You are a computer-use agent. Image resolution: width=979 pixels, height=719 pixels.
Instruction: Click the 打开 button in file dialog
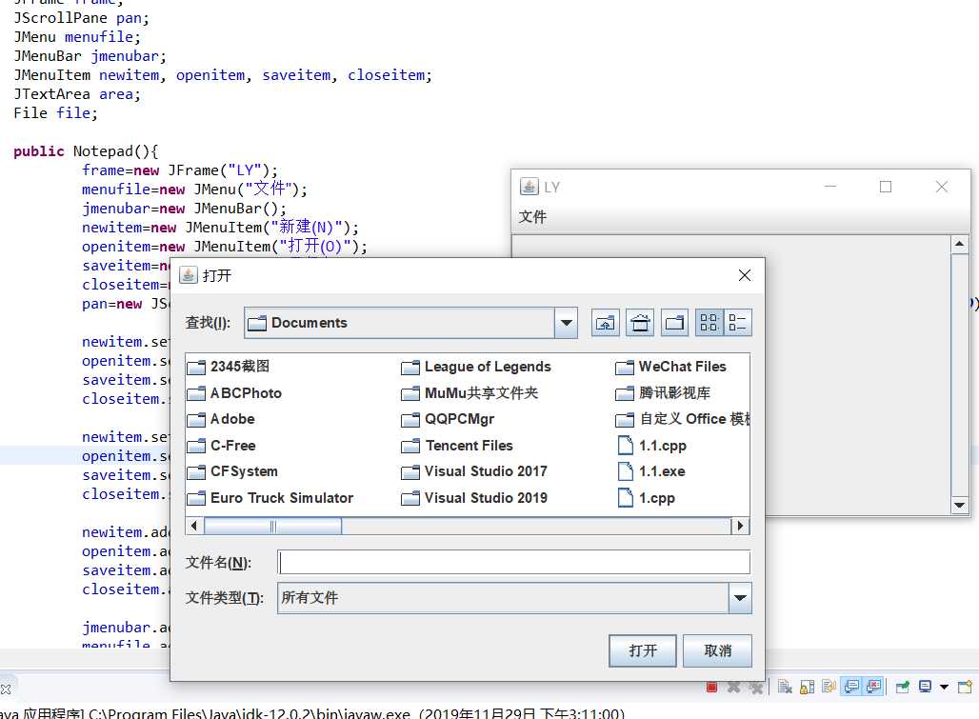pos(643,651)
